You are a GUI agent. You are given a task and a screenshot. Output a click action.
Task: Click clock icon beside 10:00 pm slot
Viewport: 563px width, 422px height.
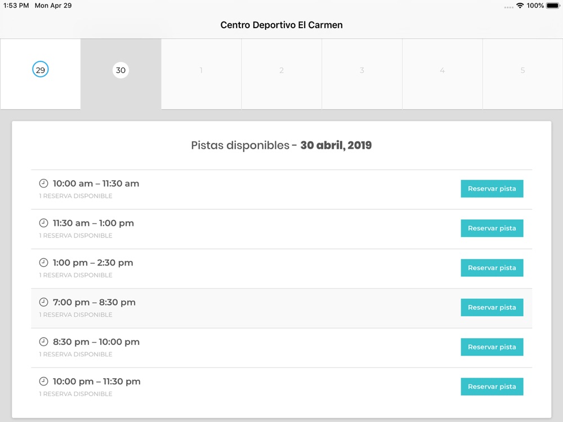43,381
